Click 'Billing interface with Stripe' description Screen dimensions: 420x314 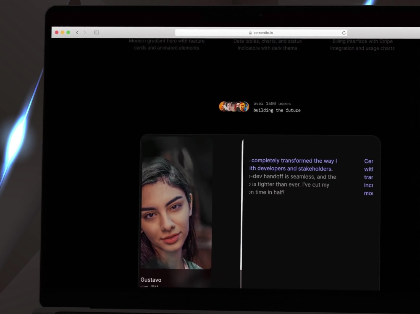[362, 41]
